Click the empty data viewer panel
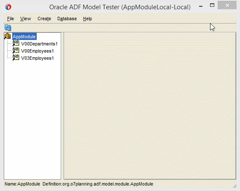Screen dimensions: 240x191 pos(150,106)
